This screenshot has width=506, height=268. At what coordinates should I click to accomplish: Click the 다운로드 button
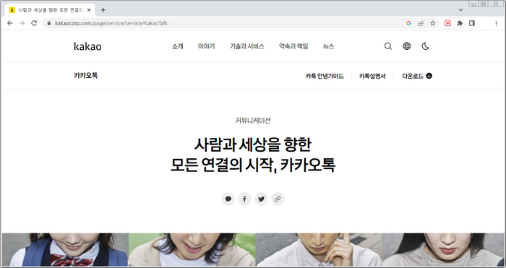tap(417, 76)
